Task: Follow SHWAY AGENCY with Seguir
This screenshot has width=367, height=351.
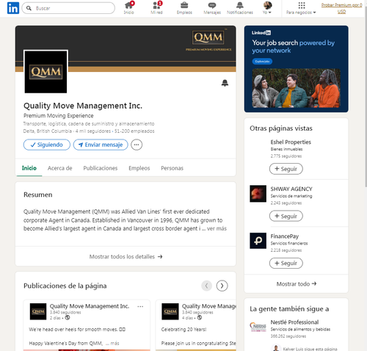Action: 286,216
